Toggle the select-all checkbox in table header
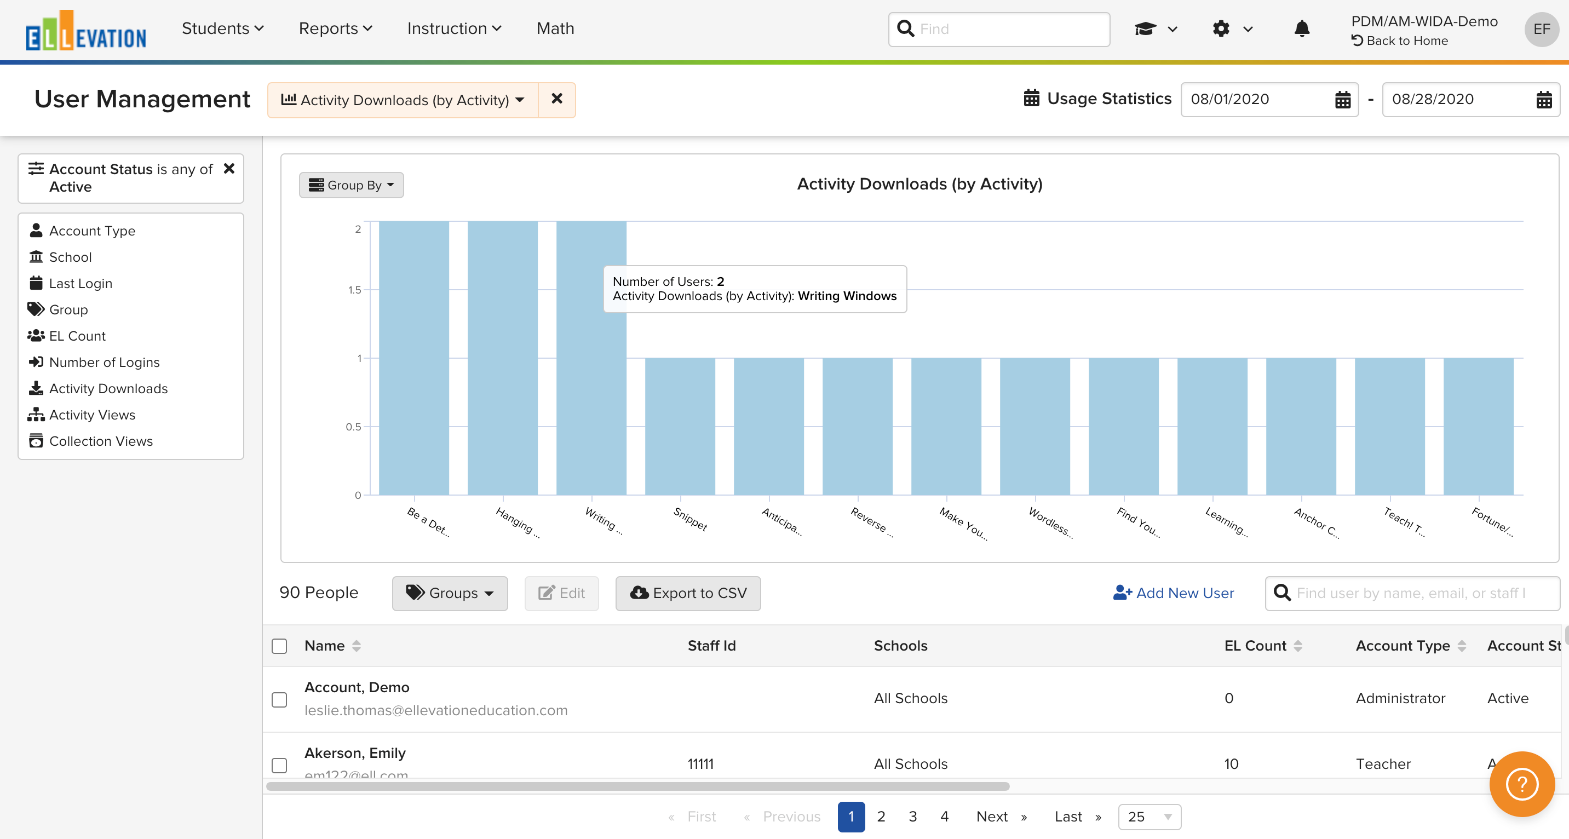Image resolution: width=1569 pixels, height=839 pixels. [279, 646]
